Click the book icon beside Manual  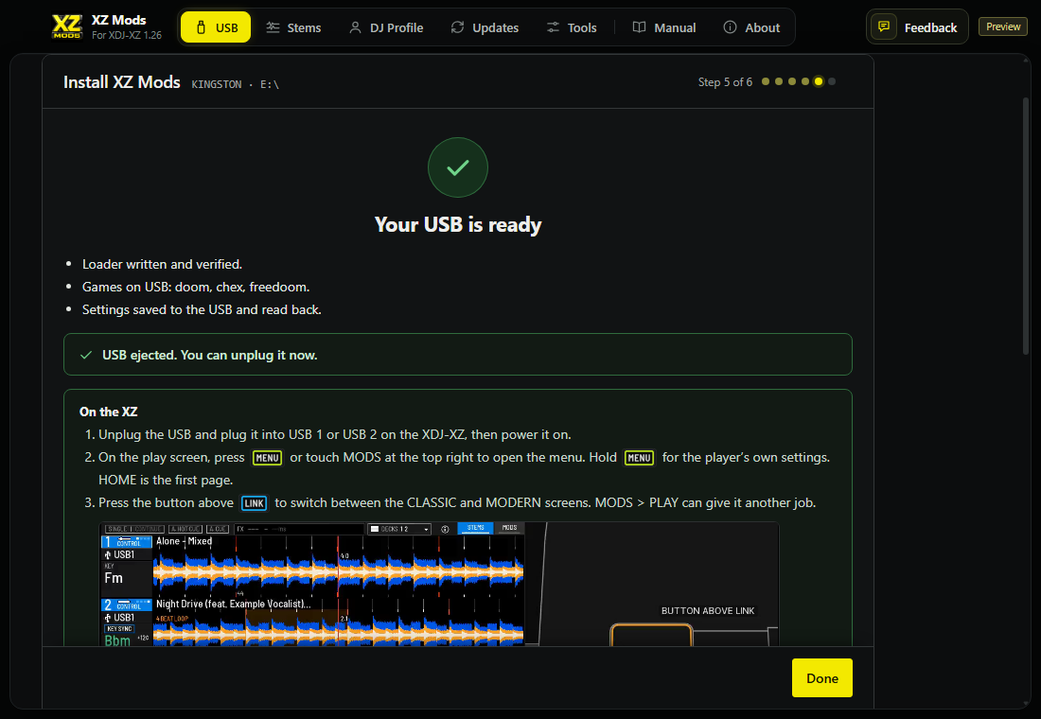tap(640, 27)
